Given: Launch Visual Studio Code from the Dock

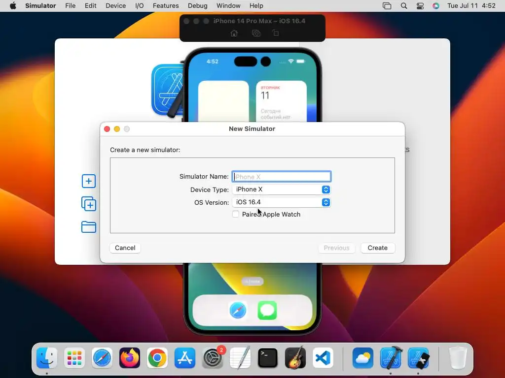Looking at the screenshot, I should pyautogui.click(x=323, y=358).
